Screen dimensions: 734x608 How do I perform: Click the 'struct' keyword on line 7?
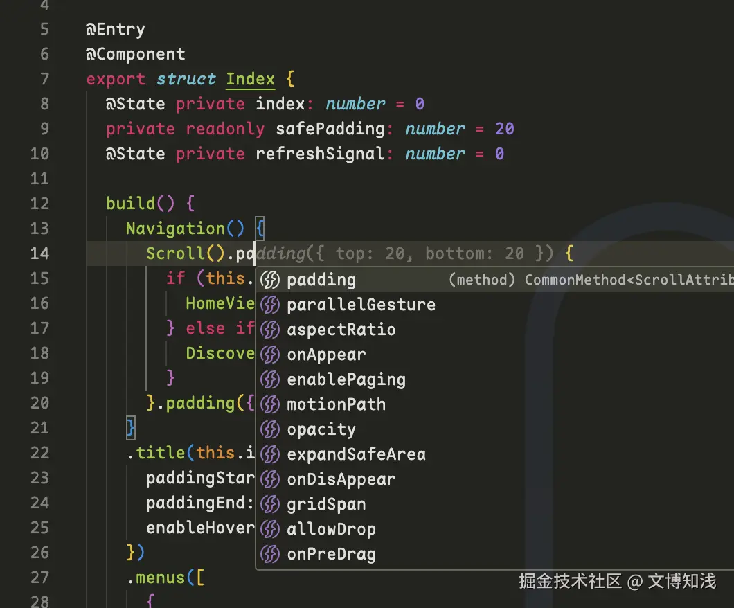coord(186,79)
